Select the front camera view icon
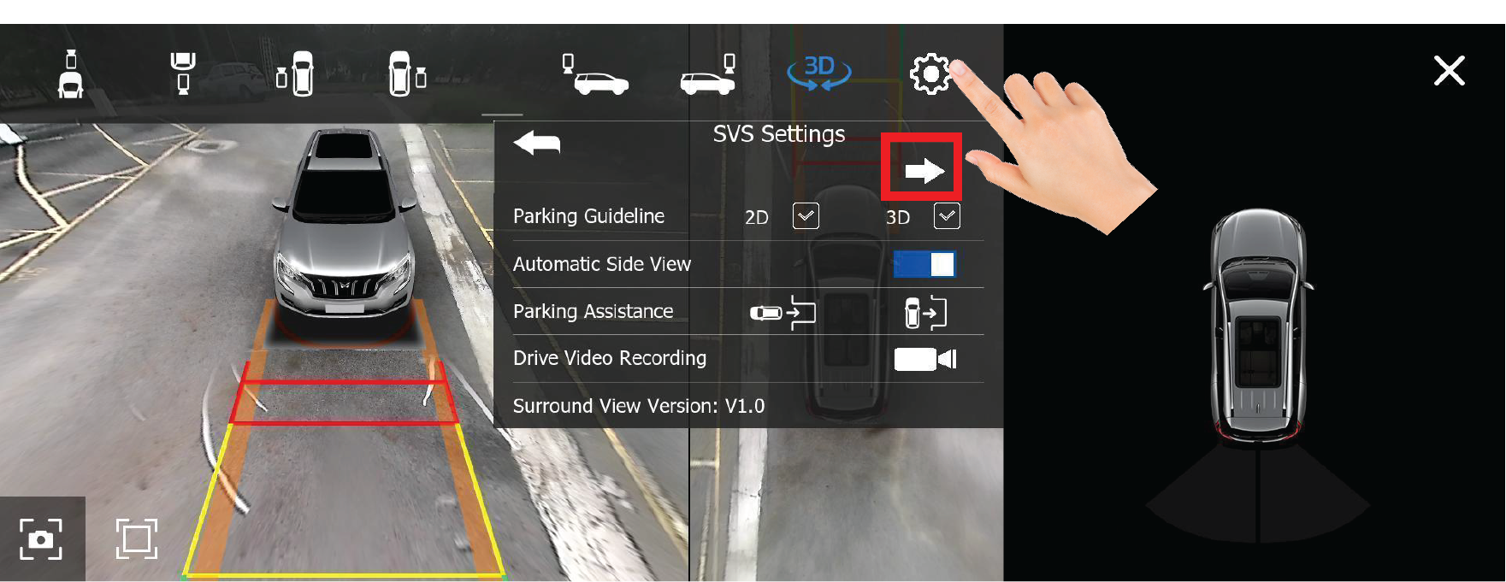 (x=71, y=73)
